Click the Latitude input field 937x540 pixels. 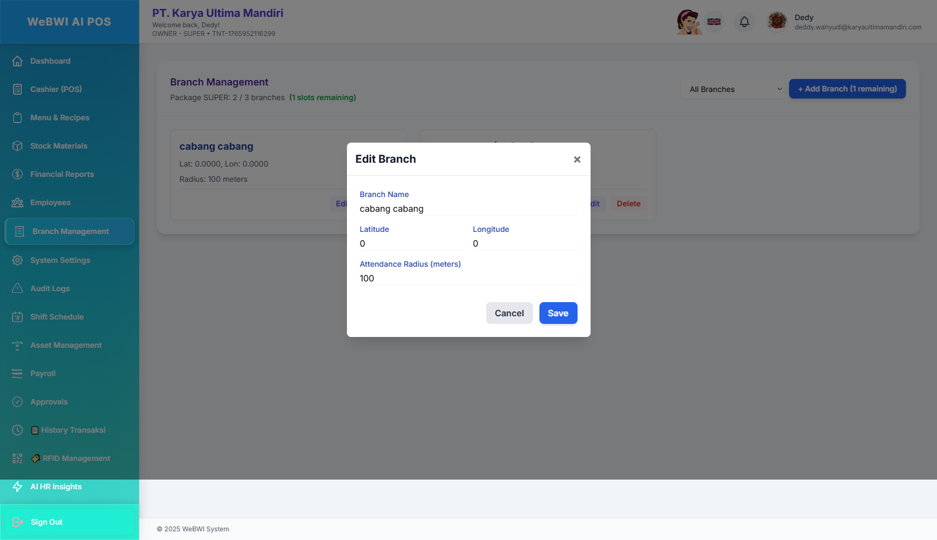click(x=411, y=244)
